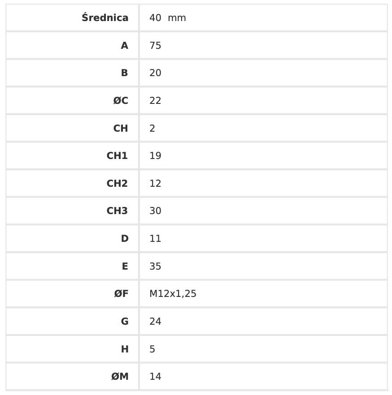
Task: Click the value 14 for ØM
Action: (155, 377)
